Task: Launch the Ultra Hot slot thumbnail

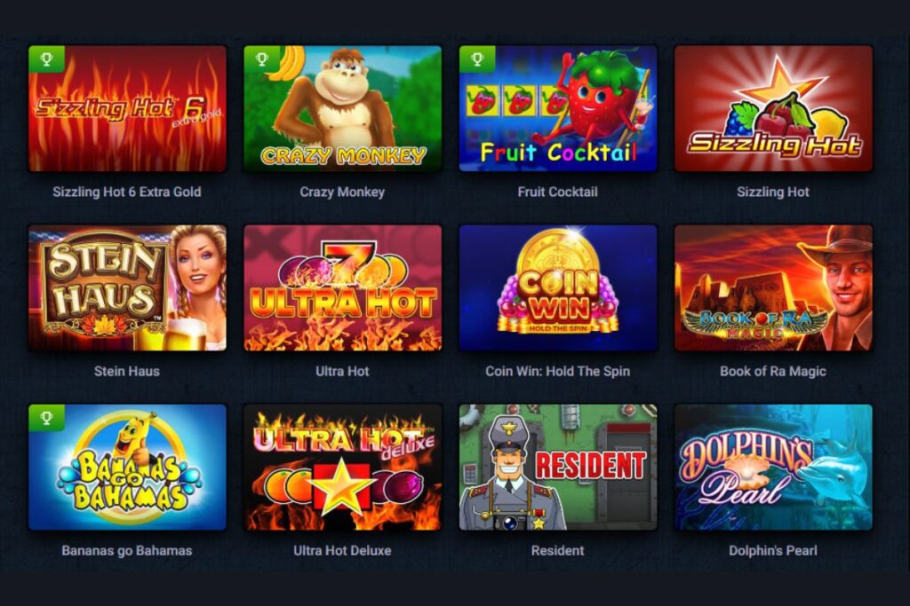Action: 343,288
